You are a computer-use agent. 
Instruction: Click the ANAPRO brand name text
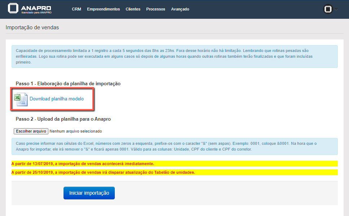click(x=36, y=8)
